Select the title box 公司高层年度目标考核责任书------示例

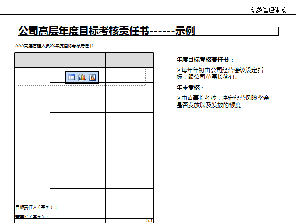pyautogui.click(x=148, y=31)
